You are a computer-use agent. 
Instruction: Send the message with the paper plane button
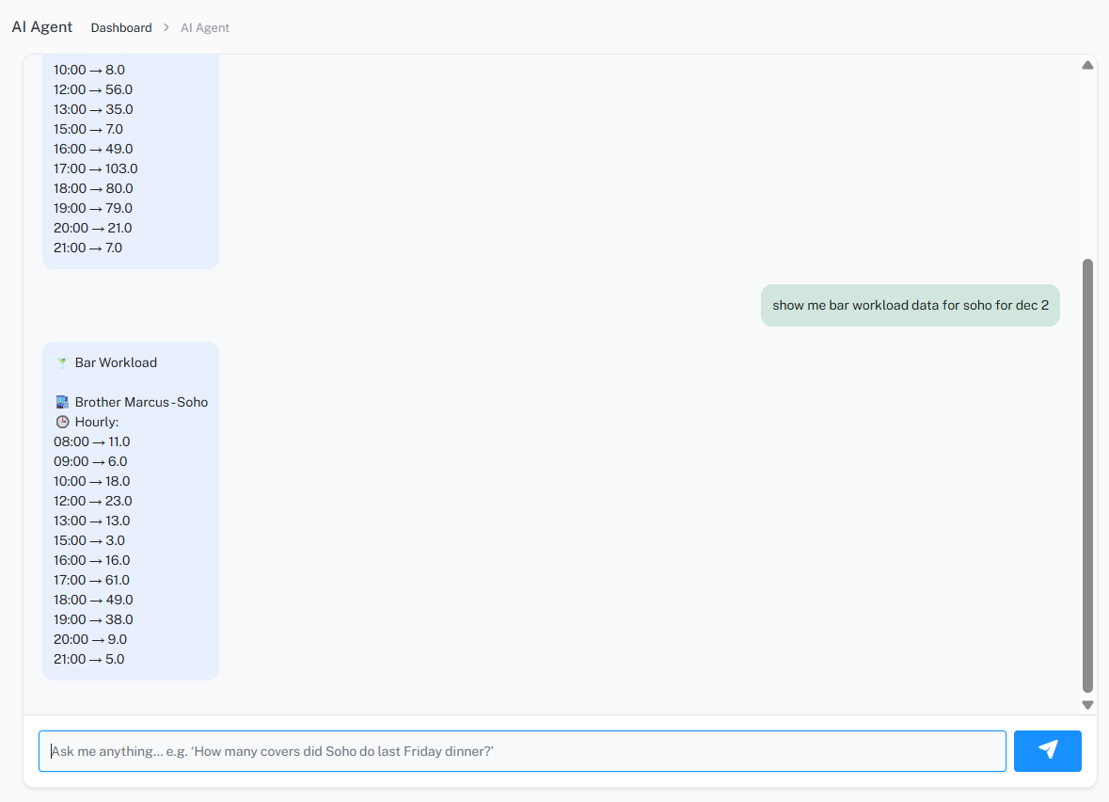tap(1047, 750)
